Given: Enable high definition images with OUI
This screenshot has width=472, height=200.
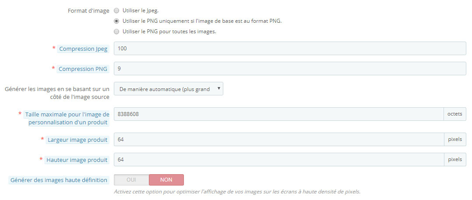Looking at the screenshot, I should (131, 180).
